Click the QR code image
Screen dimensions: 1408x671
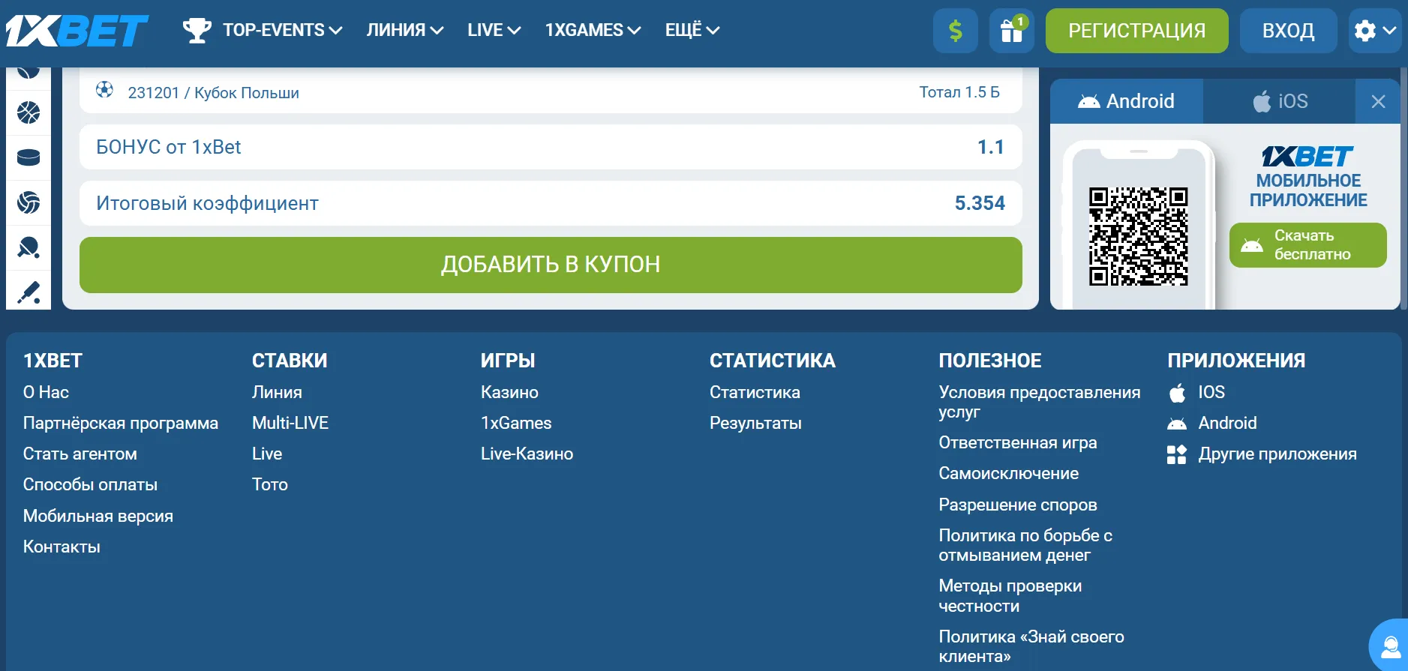click(1138, 237)
